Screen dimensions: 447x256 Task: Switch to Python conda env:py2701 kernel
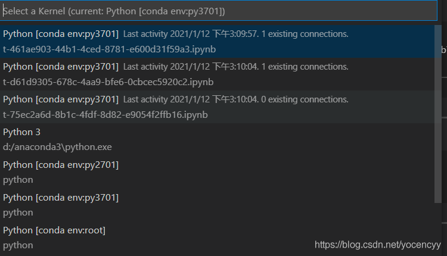tap(218, 172)
